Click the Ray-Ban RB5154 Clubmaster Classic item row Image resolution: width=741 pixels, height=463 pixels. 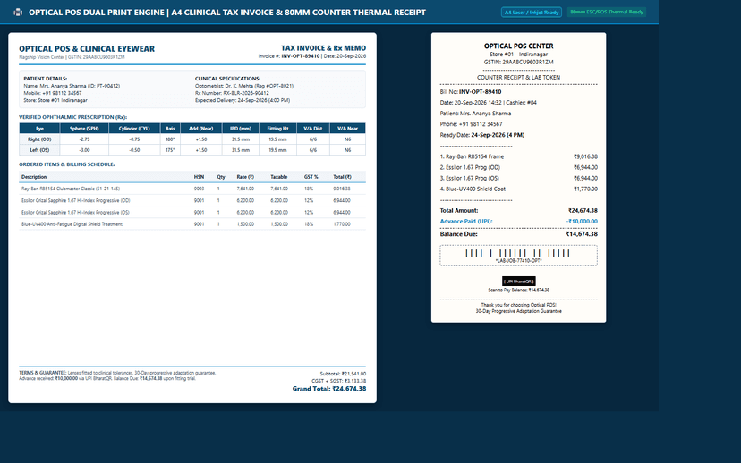(x=192, y=189)
